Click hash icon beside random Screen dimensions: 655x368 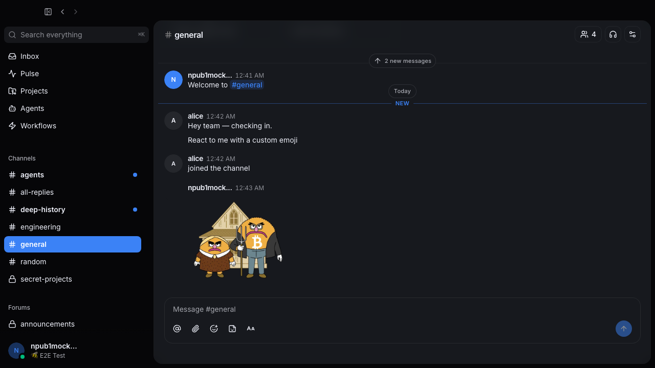[12, 262]
